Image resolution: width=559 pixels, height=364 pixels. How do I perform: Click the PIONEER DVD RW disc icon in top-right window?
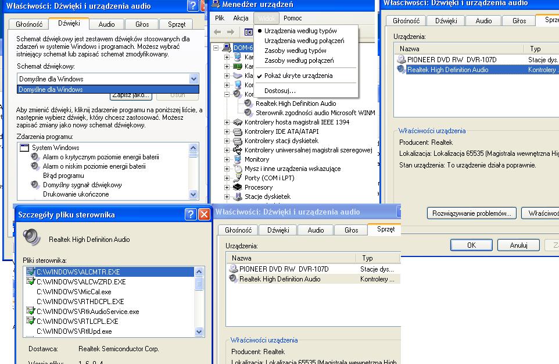(x=402, y=59)
